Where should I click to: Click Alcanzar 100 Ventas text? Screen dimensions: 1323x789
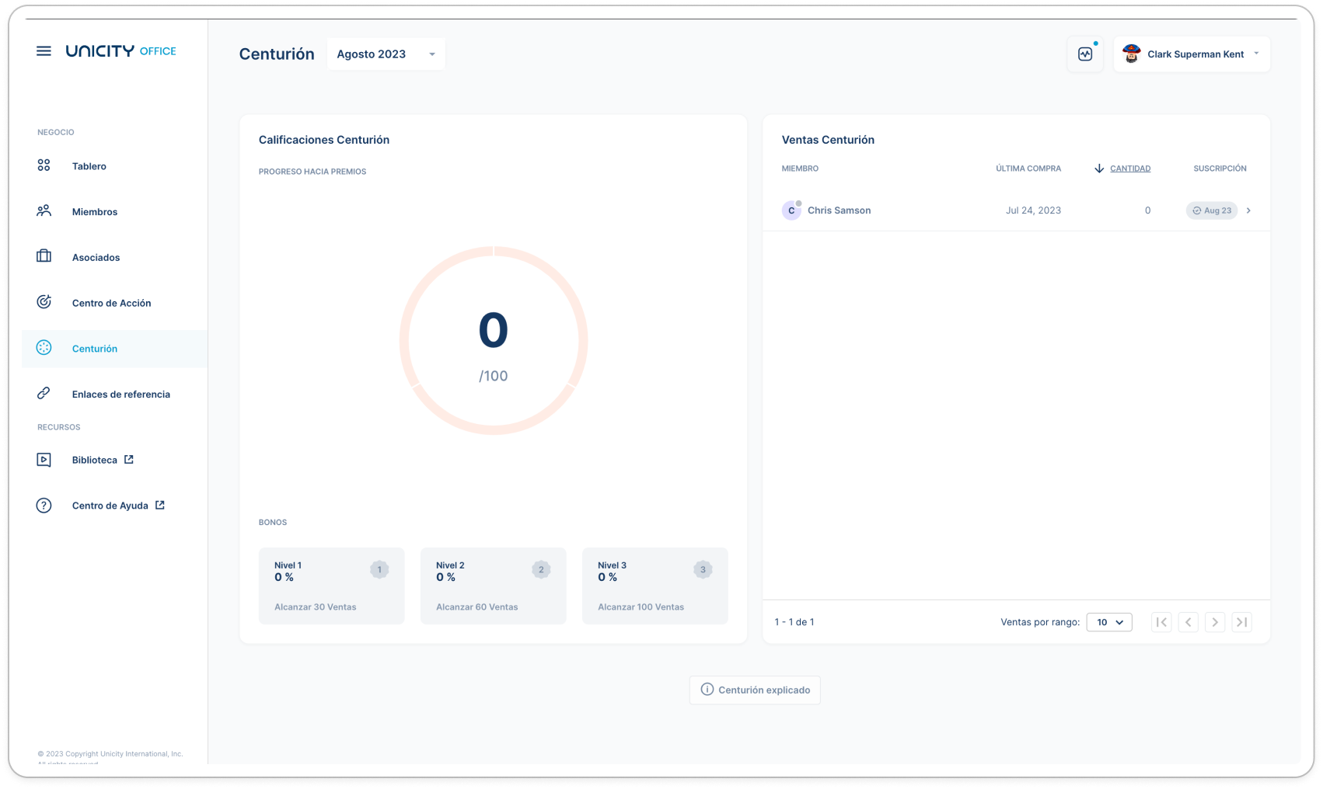pos(641,607)
